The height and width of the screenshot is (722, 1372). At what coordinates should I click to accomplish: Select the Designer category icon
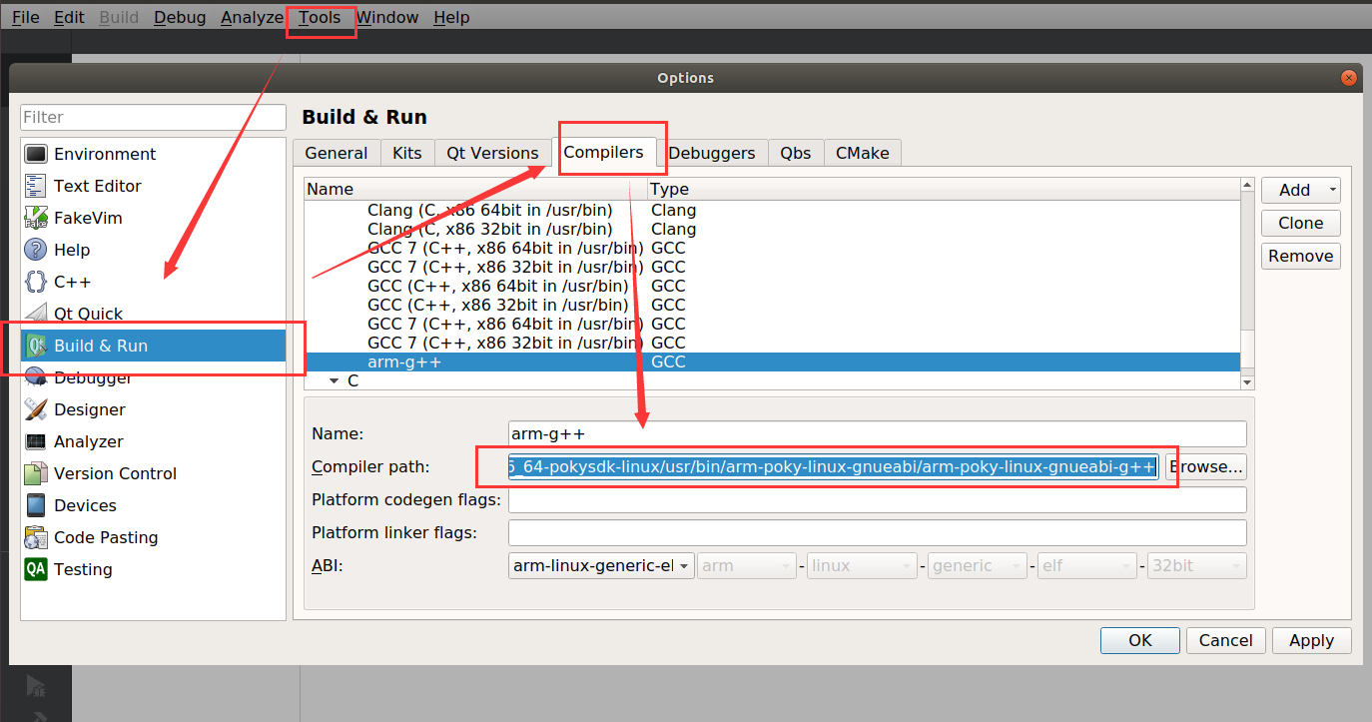click(x=36, y=409)
